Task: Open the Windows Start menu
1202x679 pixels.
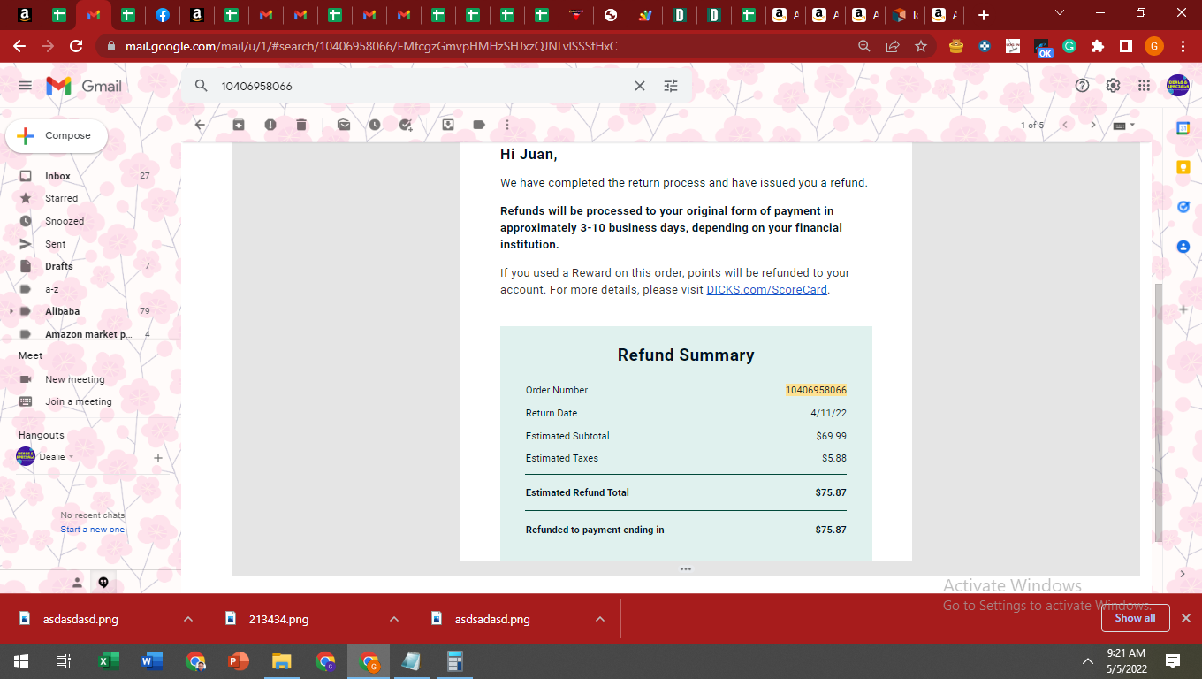Action: [21, 660]
